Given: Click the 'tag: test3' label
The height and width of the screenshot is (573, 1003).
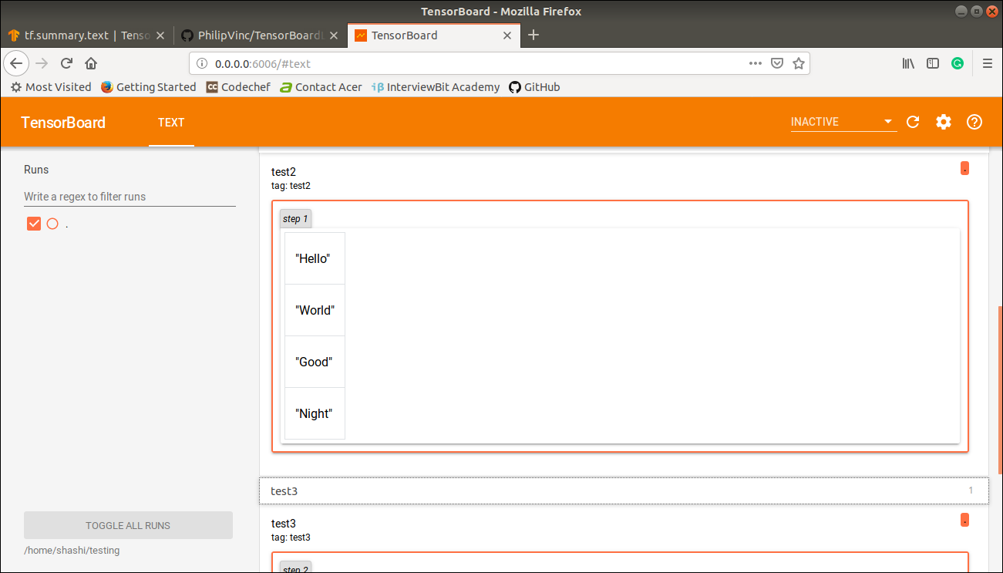Looking at the screenshot, I should [291, 538].
